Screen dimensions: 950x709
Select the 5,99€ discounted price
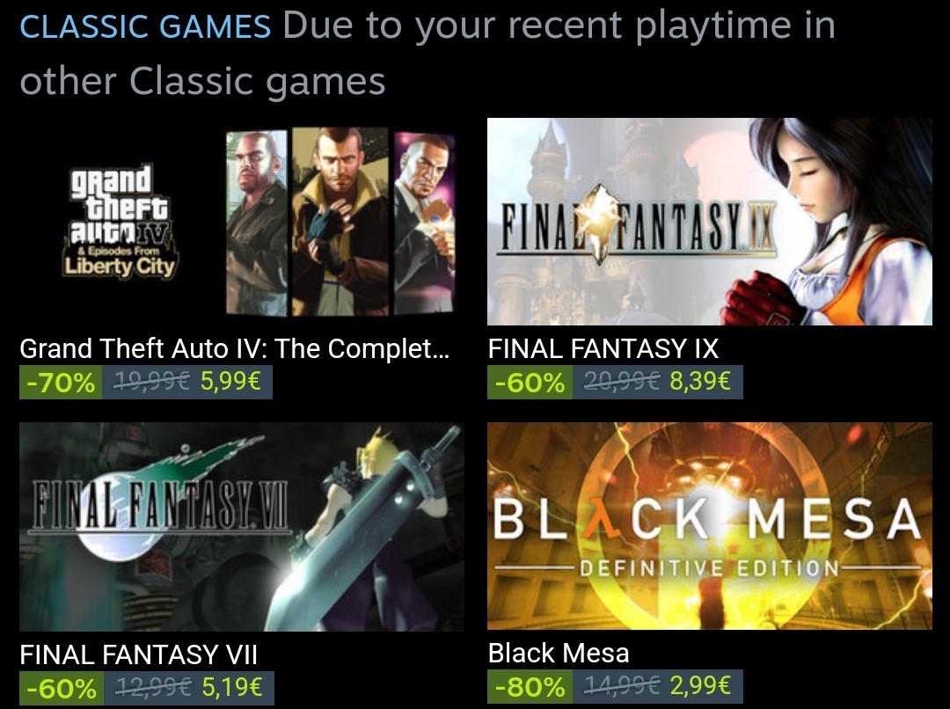[230, 381]
